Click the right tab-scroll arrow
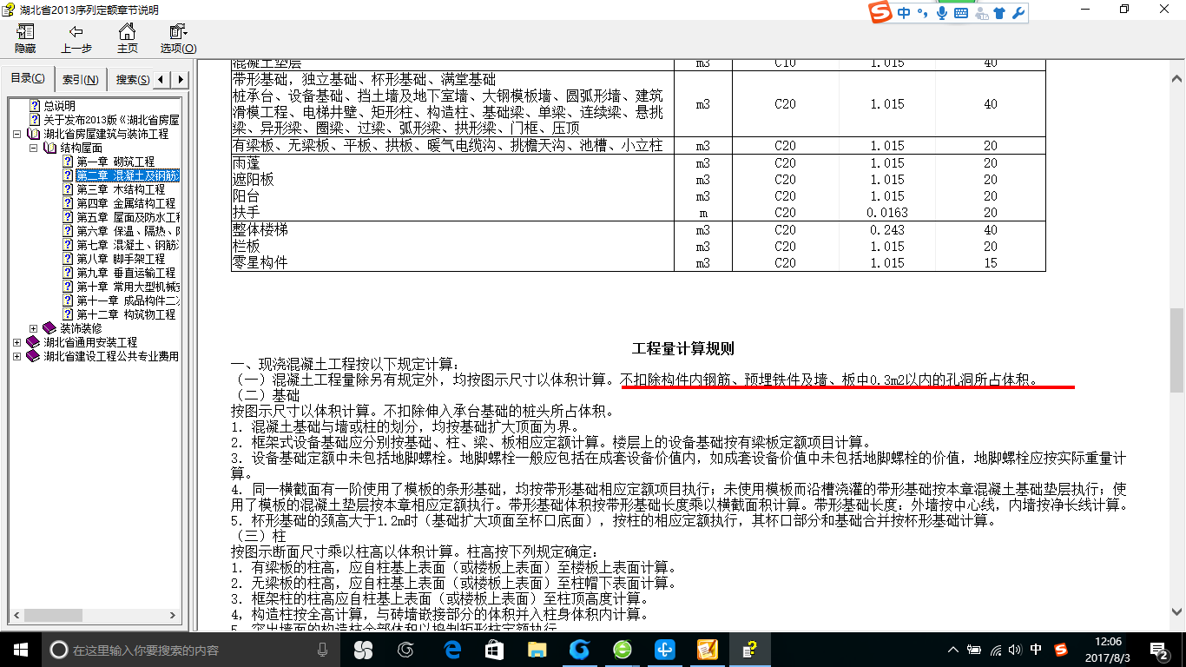 181,79
